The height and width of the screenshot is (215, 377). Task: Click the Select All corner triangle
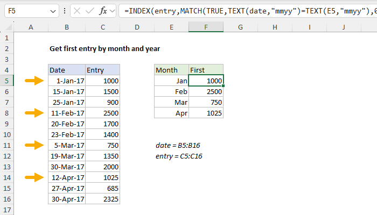9,27
